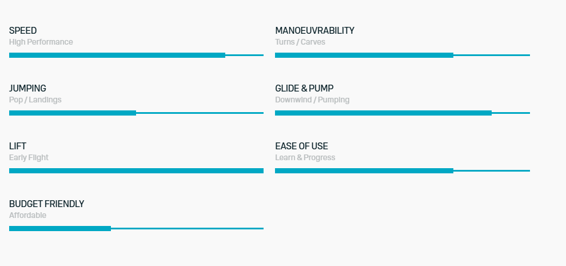The height and width of the screenshot is (266, 566).
Task: Select the SPEED heading
Action: 23,31
